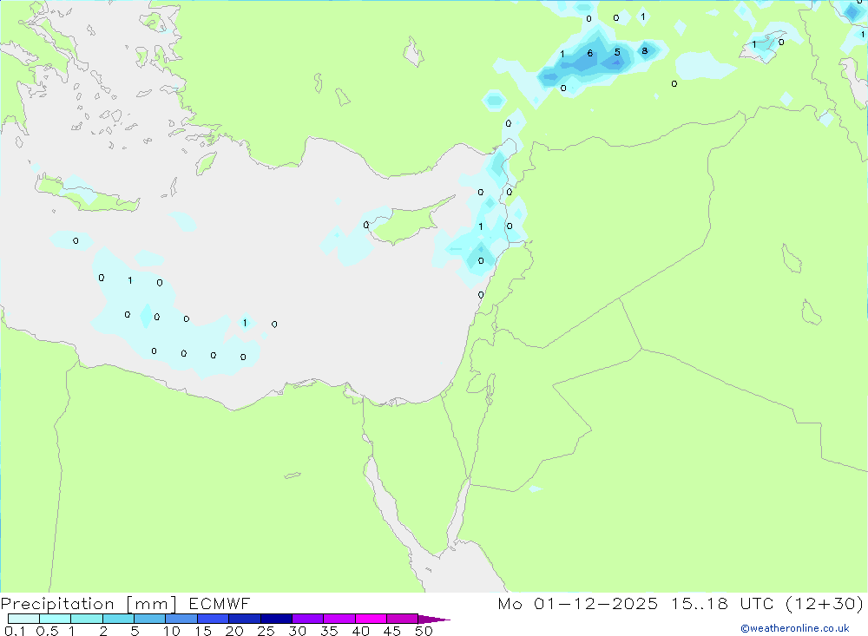Click the 10–15 mm legend color swatch

(x=181, y=619)
